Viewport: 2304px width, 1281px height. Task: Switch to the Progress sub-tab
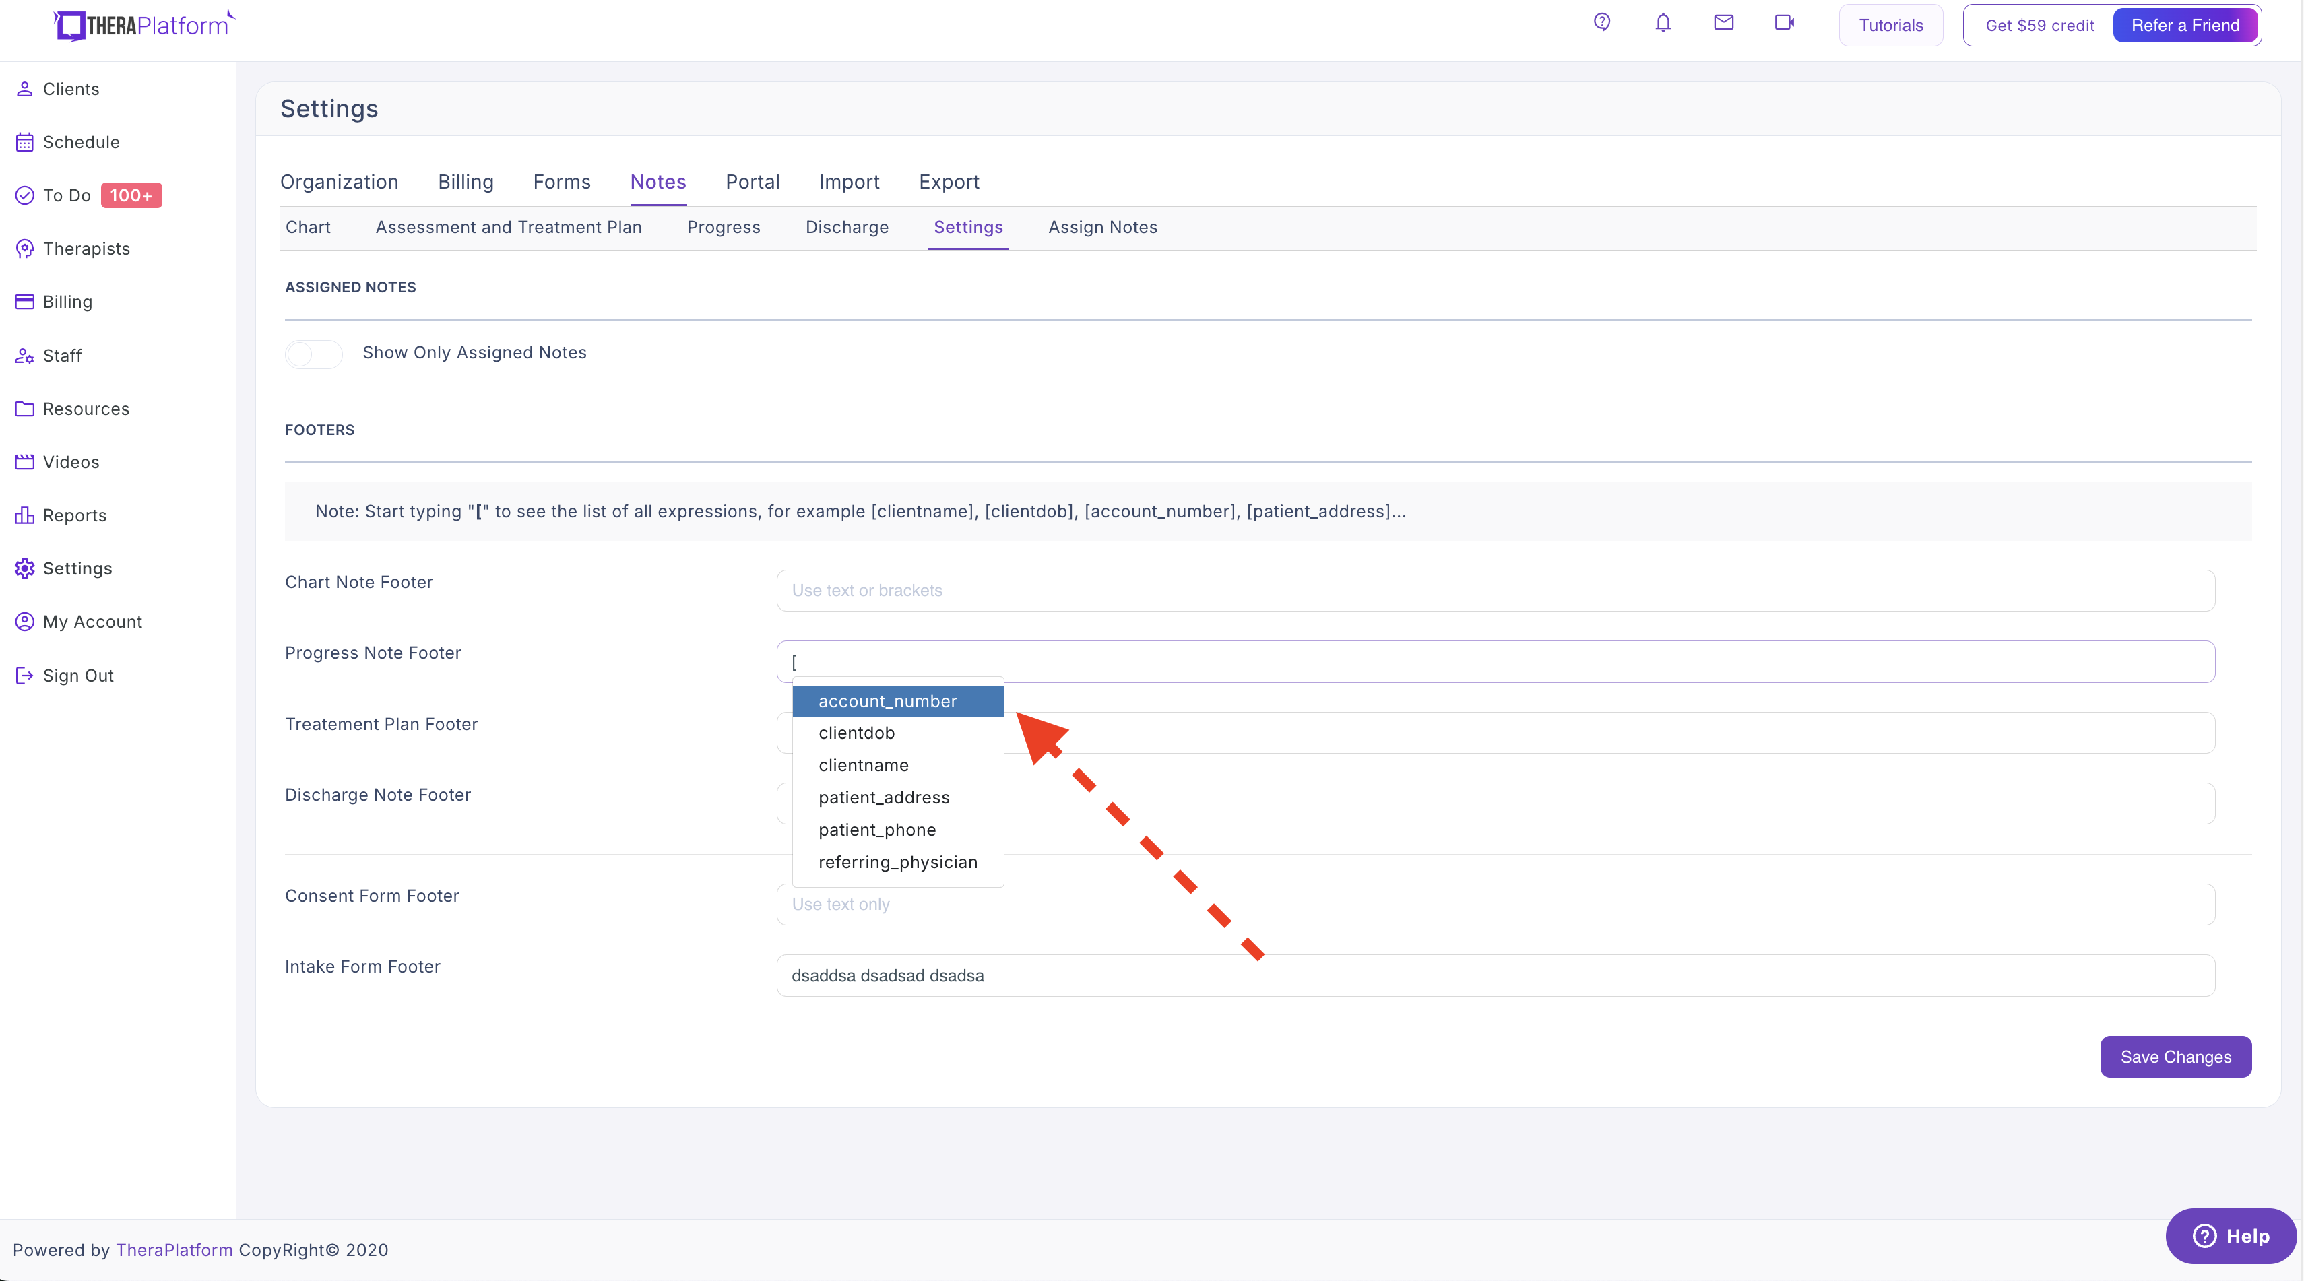(x=723, y=227)
